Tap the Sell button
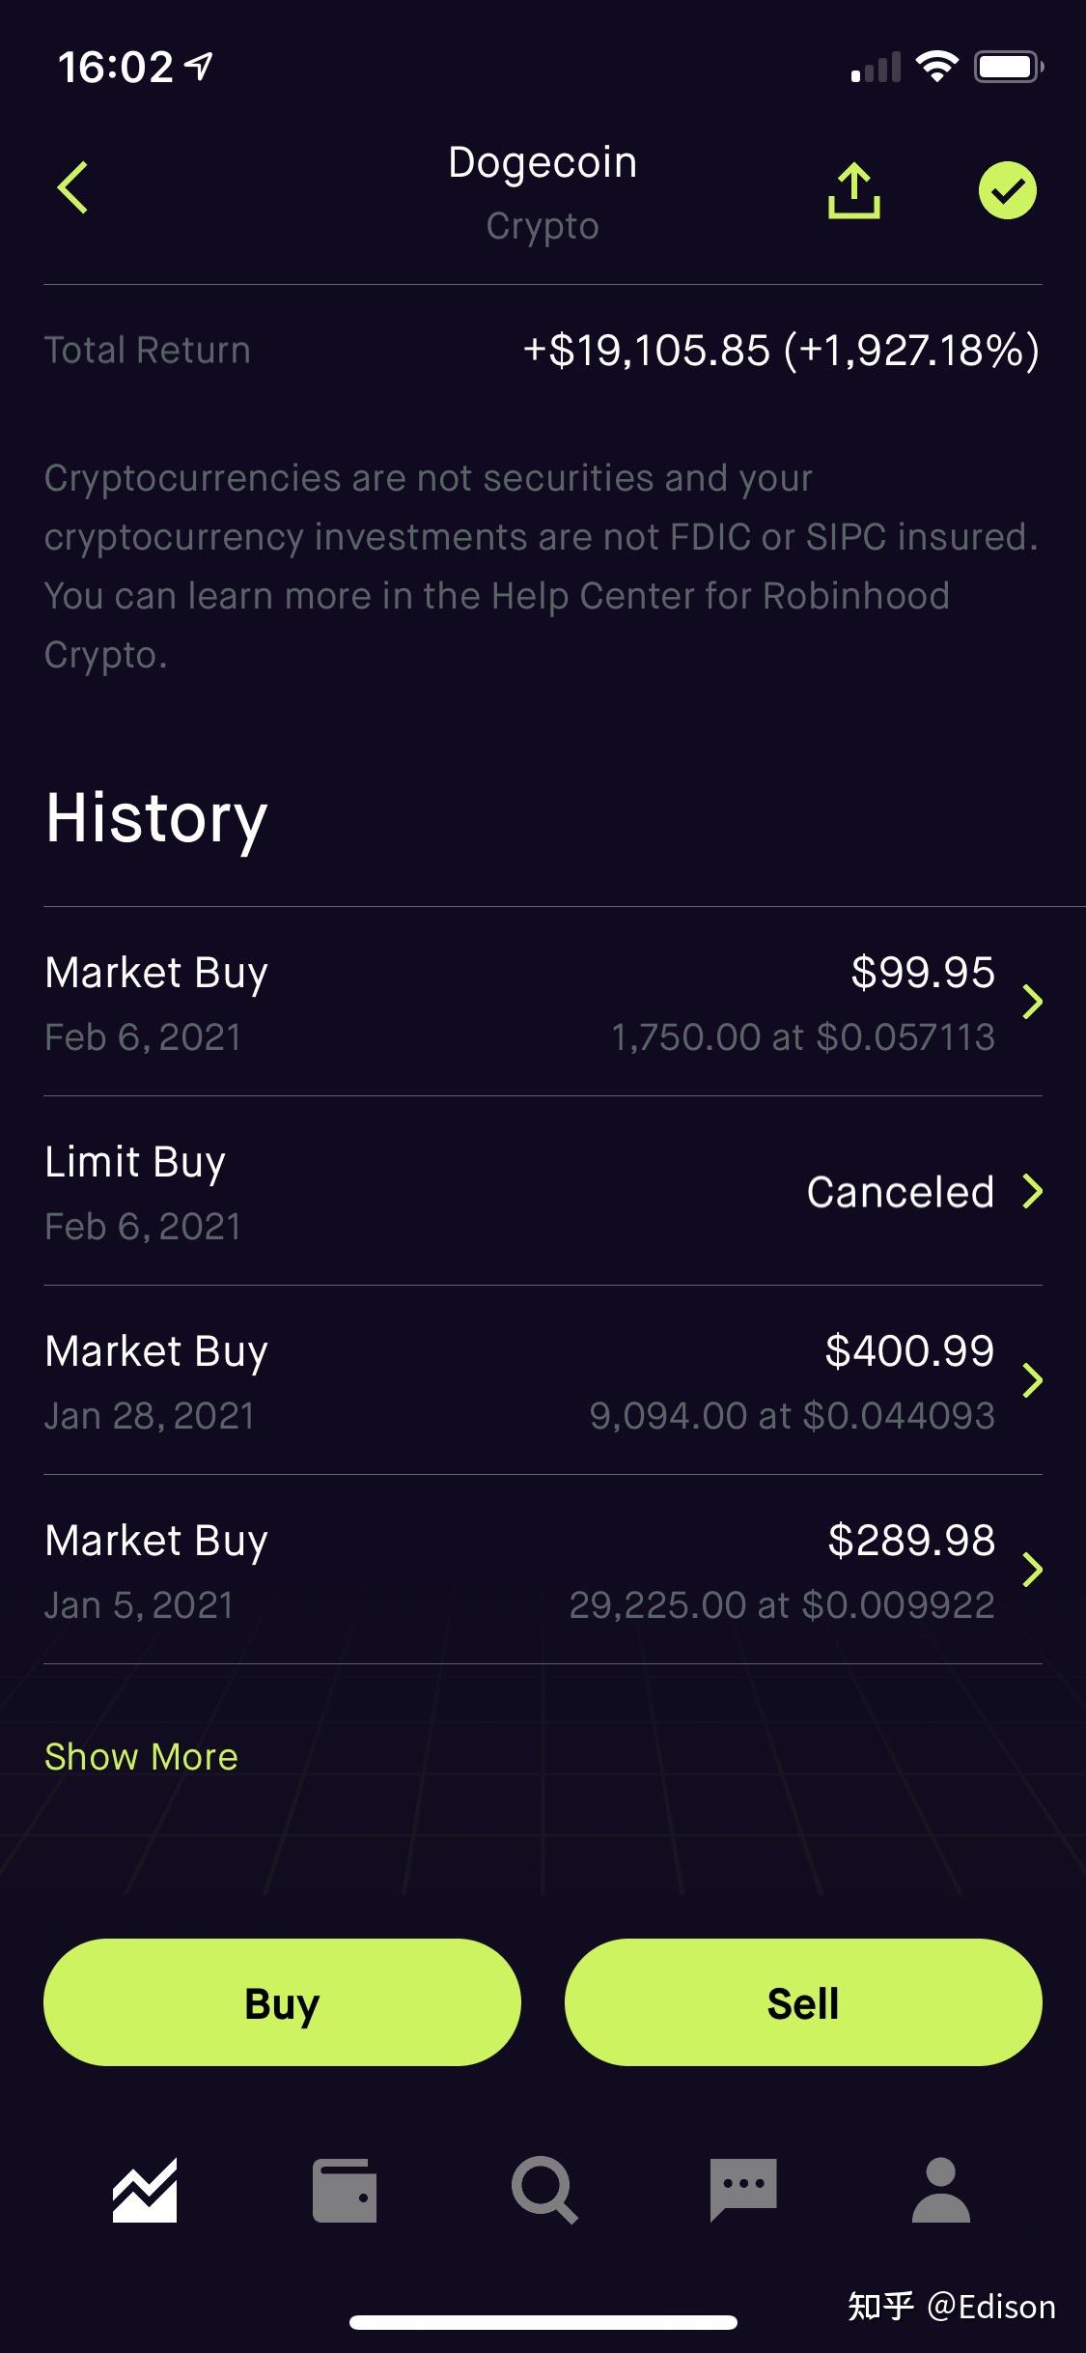 point(803,2002)
